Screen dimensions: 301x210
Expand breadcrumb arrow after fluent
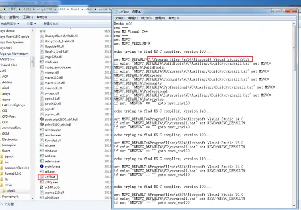(82, 9)
